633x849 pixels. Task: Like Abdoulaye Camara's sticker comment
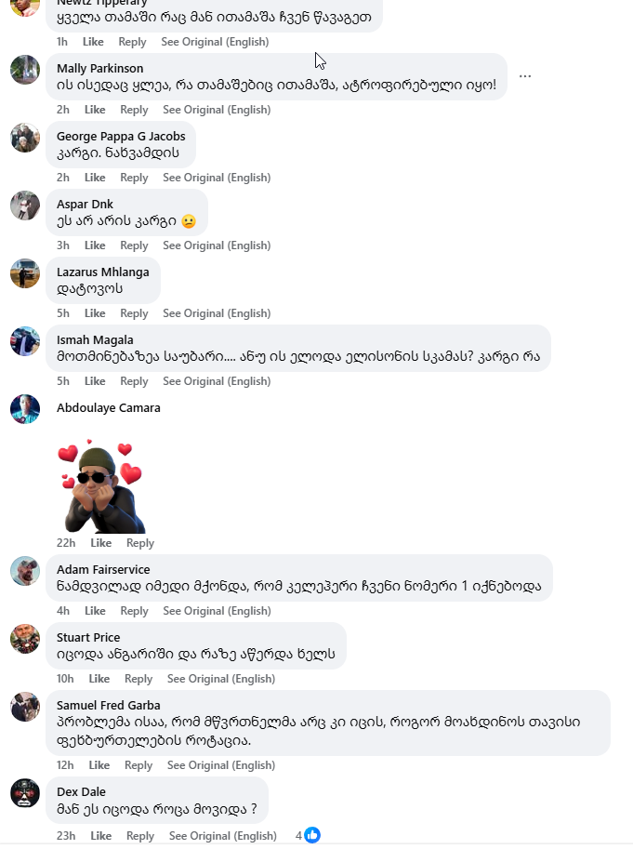(x=100, y=543)
